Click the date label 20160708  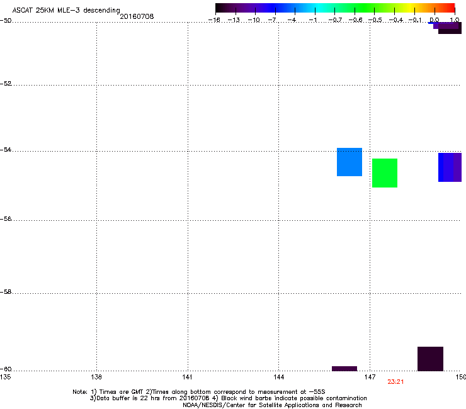tap(137, 16)
